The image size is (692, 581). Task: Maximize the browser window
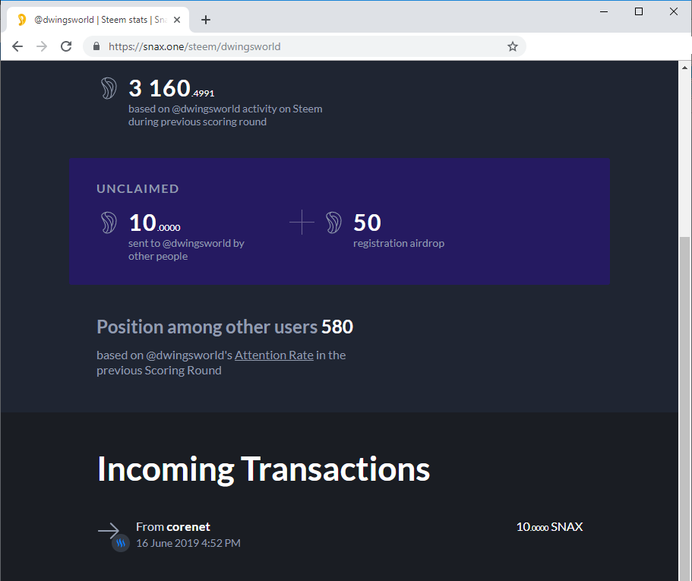(639, 11)
